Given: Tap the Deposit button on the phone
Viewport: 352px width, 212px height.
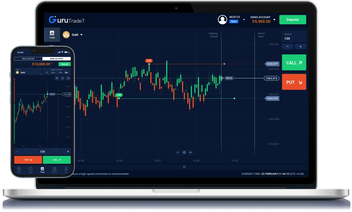Looking at the screenshot, I should [x=64, y=64].
